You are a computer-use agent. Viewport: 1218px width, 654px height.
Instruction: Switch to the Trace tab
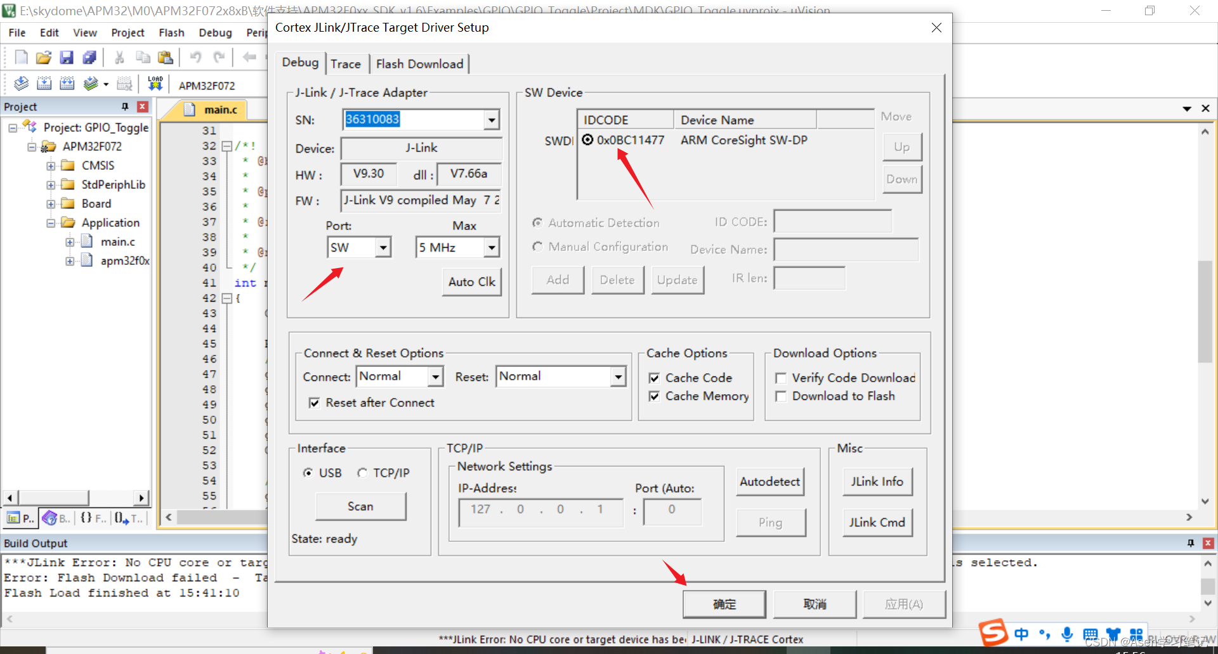click(346, 64)
